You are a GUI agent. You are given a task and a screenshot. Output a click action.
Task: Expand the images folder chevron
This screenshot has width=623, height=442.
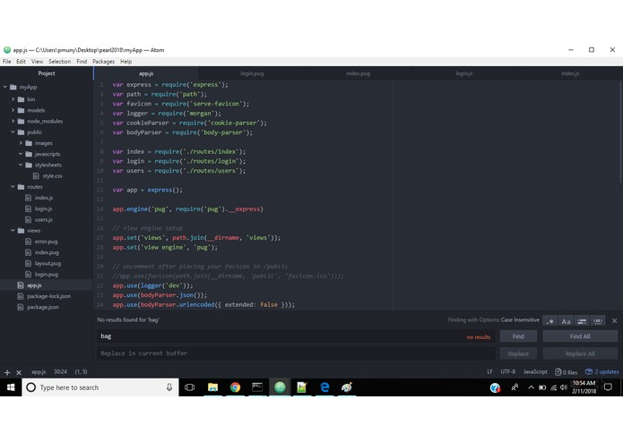(21, 142)
